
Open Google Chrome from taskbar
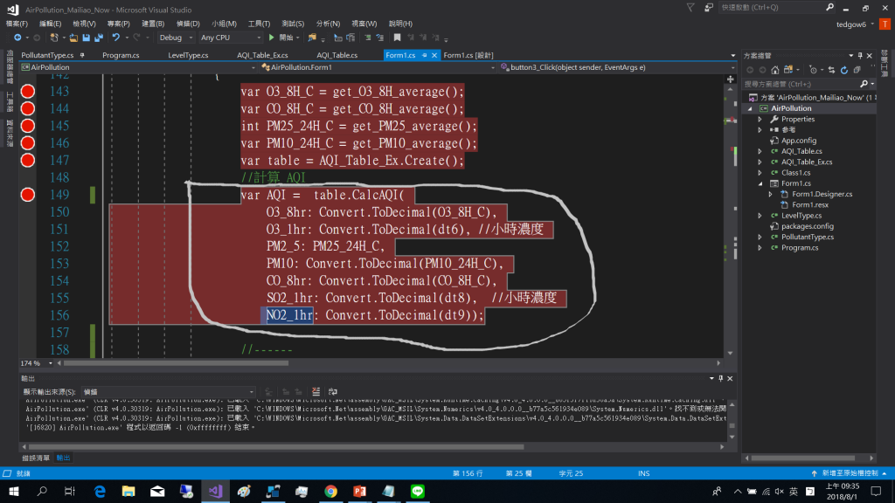[x=330, y=491]
